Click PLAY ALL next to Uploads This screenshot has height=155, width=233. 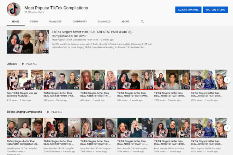coord(32,64)
